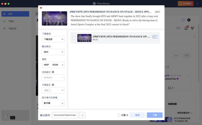This screenshot has height=125, width=202.
Task: Click the video list item thumbnail
Action: (x=84, y=38)
